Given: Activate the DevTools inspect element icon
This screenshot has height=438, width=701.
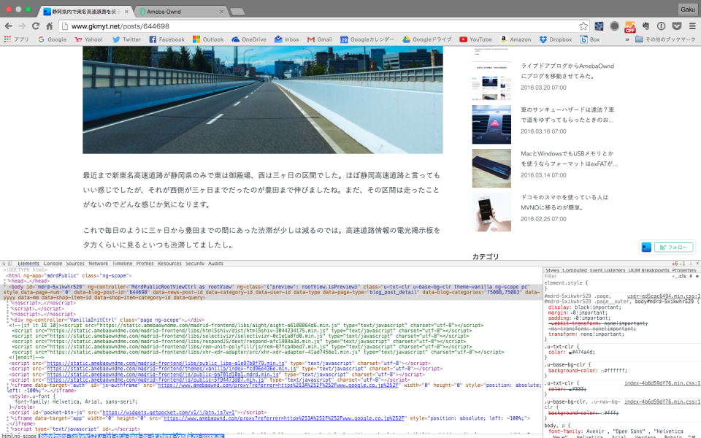Looking at the screenshot, I should point(4,264).
